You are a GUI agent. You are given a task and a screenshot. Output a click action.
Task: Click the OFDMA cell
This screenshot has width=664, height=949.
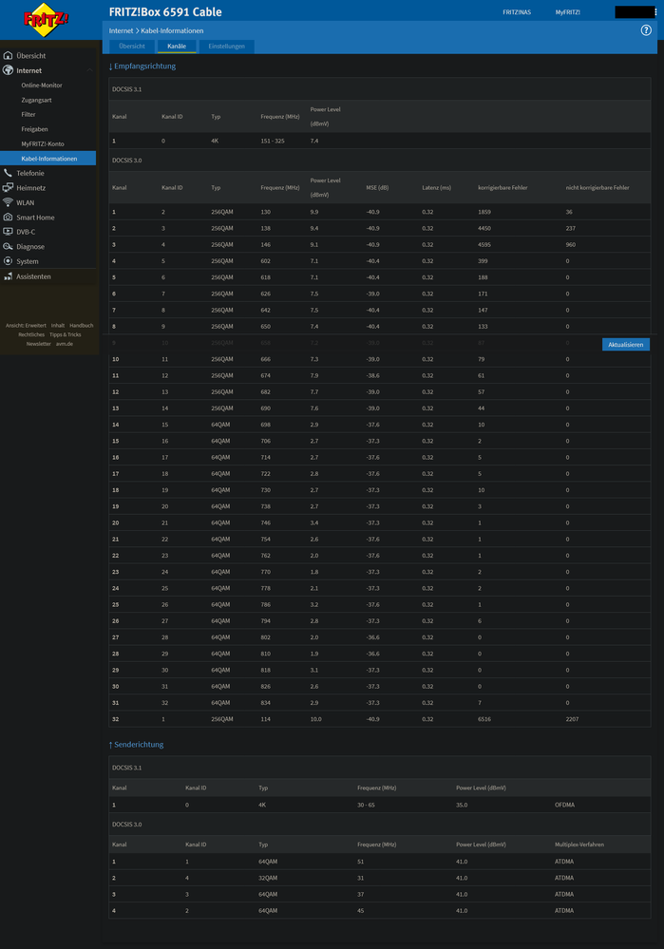[565, 805]
